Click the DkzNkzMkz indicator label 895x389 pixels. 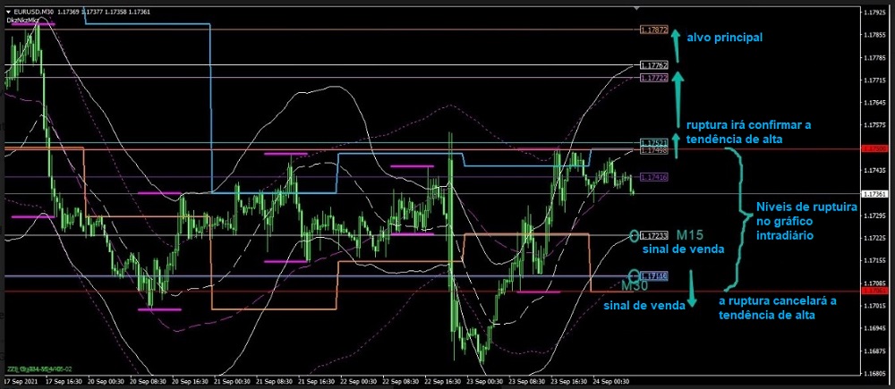(21, 19)
